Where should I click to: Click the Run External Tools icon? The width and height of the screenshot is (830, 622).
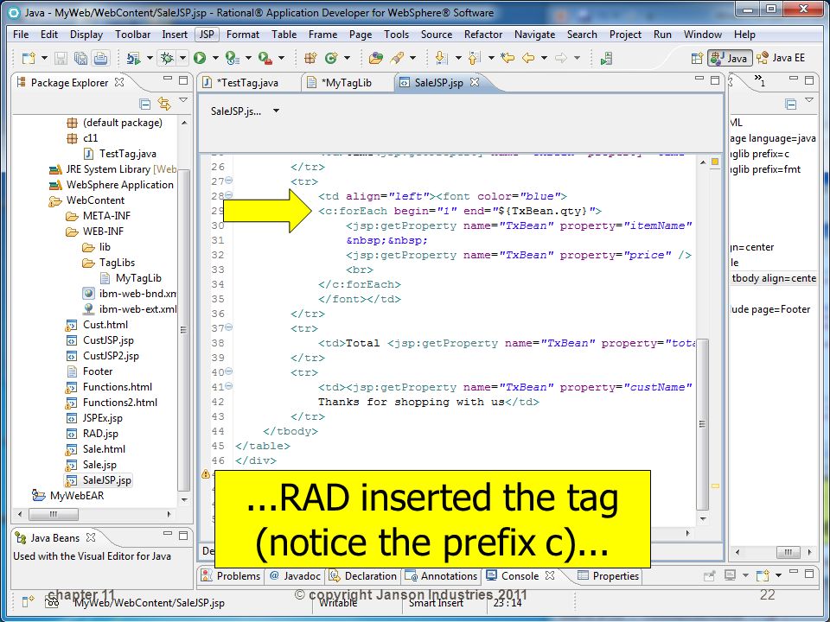(x=265, y=58)
